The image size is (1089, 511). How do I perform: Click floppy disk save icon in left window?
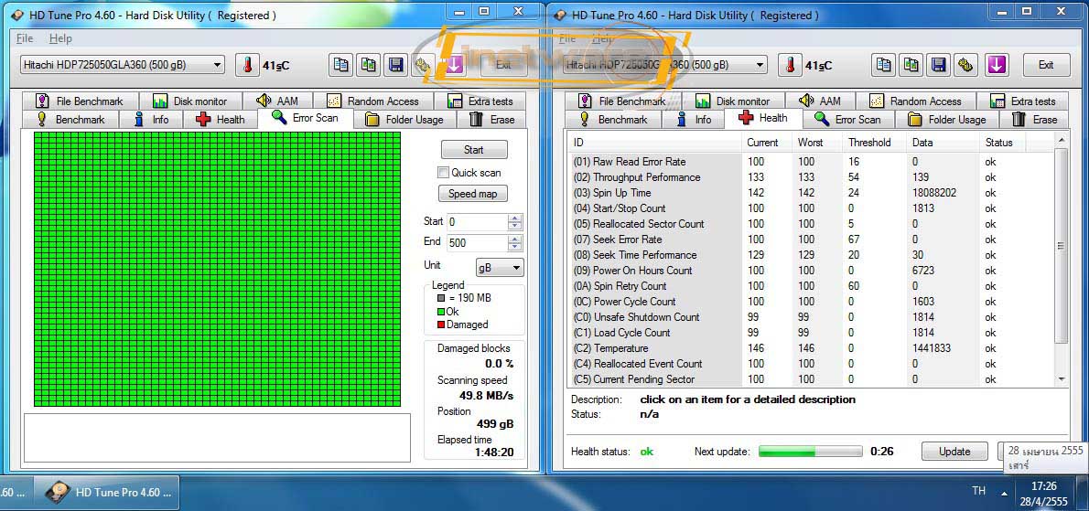click(x=395, y=65)
